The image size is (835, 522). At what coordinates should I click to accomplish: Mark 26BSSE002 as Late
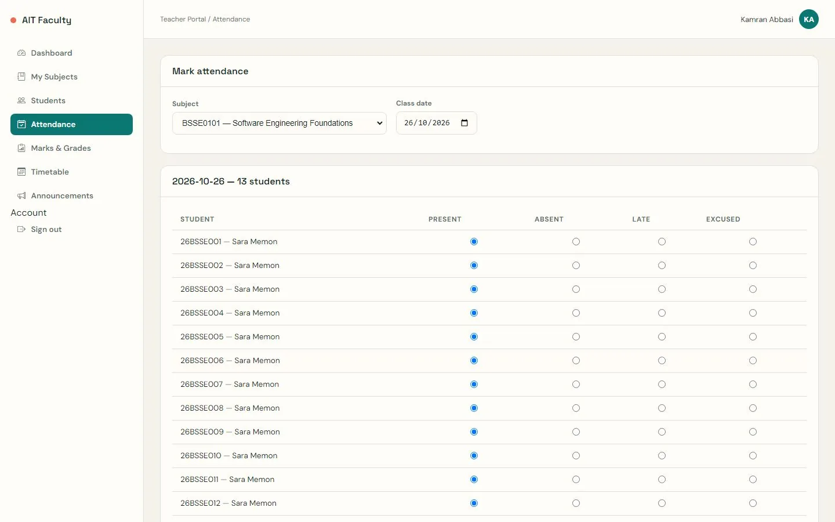(x=662, y=266)
